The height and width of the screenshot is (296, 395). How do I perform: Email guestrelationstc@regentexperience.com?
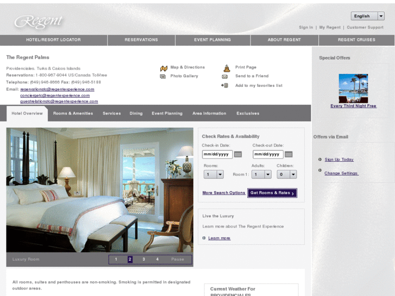click(x=59, y=101)
